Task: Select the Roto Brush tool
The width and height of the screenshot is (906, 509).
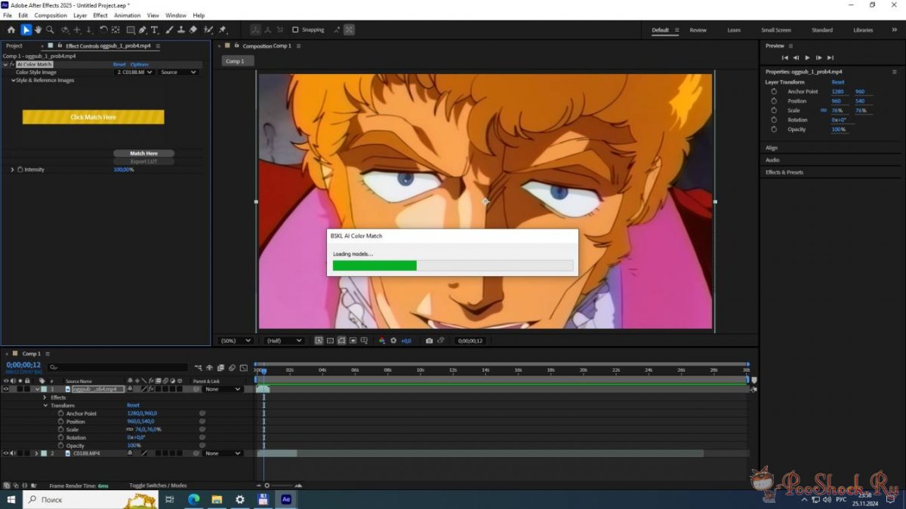Action: tap(209, 30)
